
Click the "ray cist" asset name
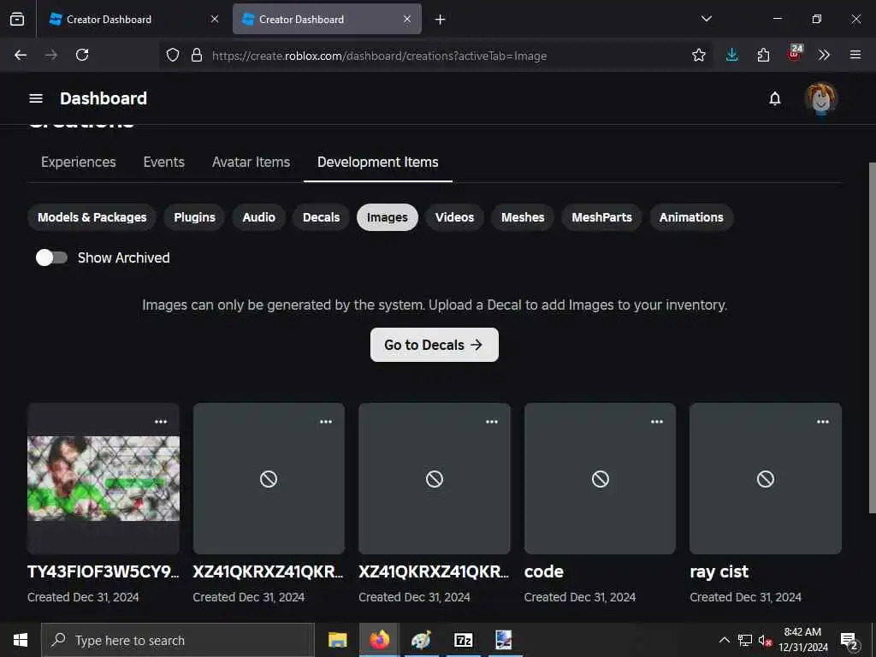719,571
